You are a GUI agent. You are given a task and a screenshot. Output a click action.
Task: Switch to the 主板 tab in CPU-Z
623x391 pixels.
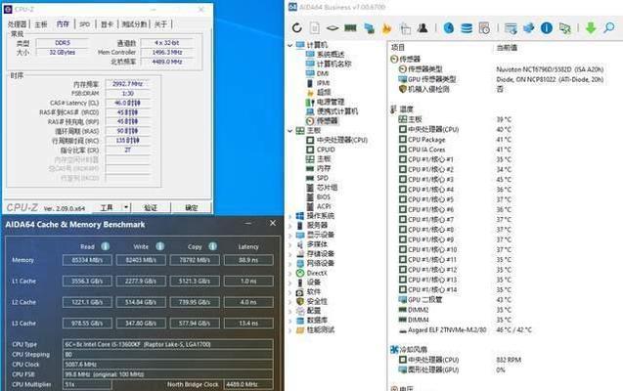tap(41, 24)
